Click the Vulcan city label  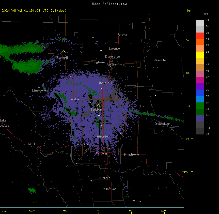pos(138,201)
